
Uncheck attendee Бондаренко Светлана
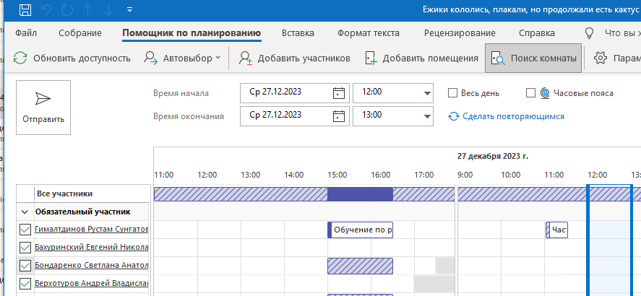25,266
